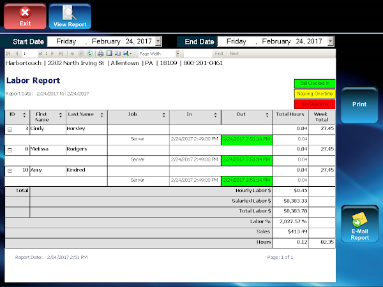Image resolution: width=383 pixels, height=287 pixels.
Task: Click the Harbortouch address header line
Action: tap(114, 63)
